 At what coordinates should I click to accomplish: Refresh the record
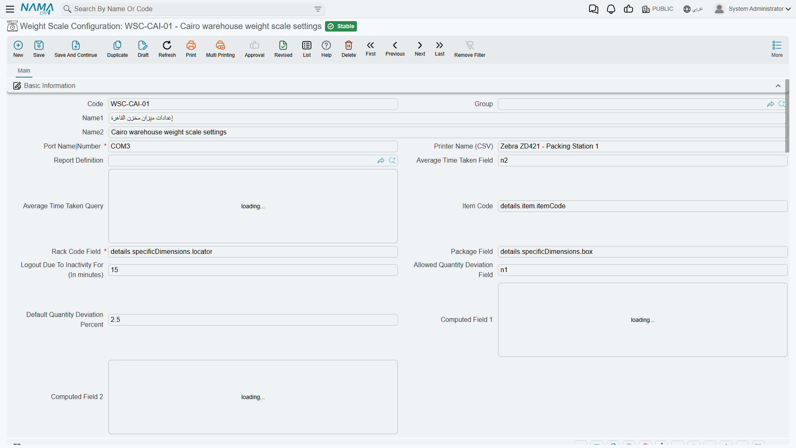pyautogui.click(x=167, y=49)
